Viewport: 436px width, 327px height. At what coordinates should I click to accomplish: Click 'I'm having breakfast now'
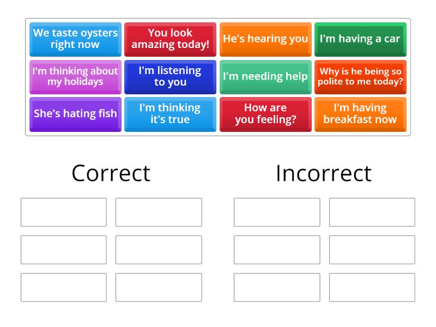(360, 114)
